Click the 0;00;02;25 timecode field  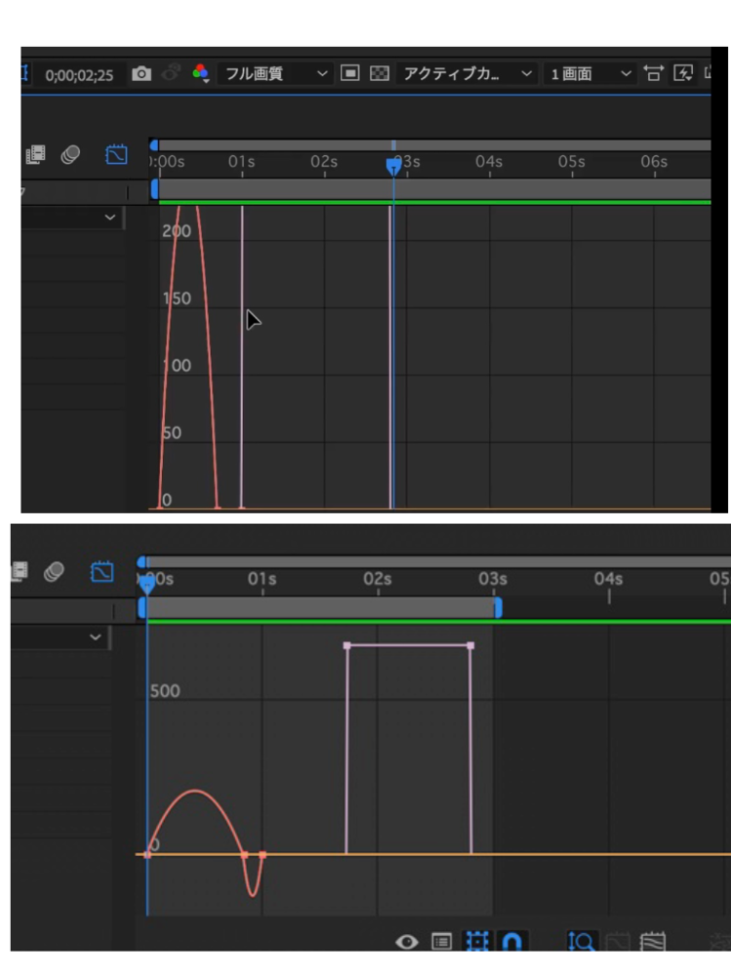[x=79, y=74]
